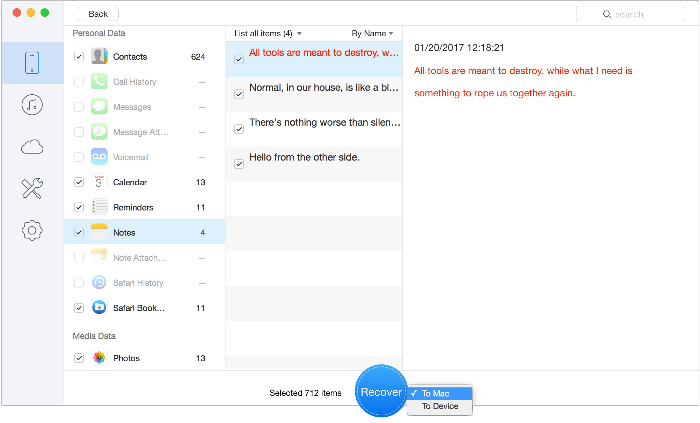Select the Calendar category label

[x=130, y=182]
